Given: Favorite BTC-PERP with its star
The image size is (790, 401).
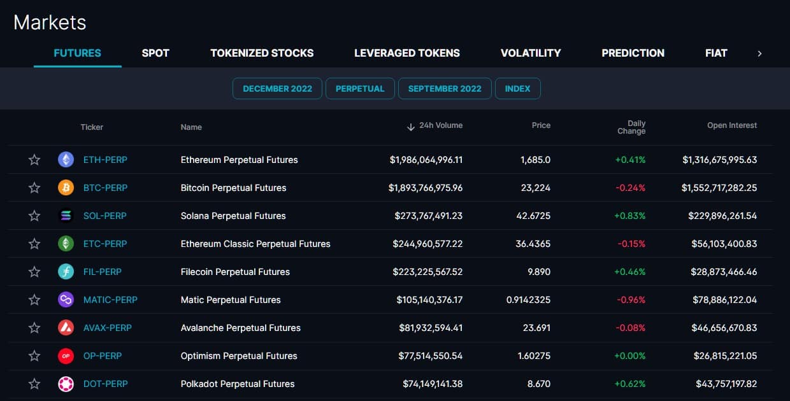Looking at the screenshot, I should coord(34,188).
